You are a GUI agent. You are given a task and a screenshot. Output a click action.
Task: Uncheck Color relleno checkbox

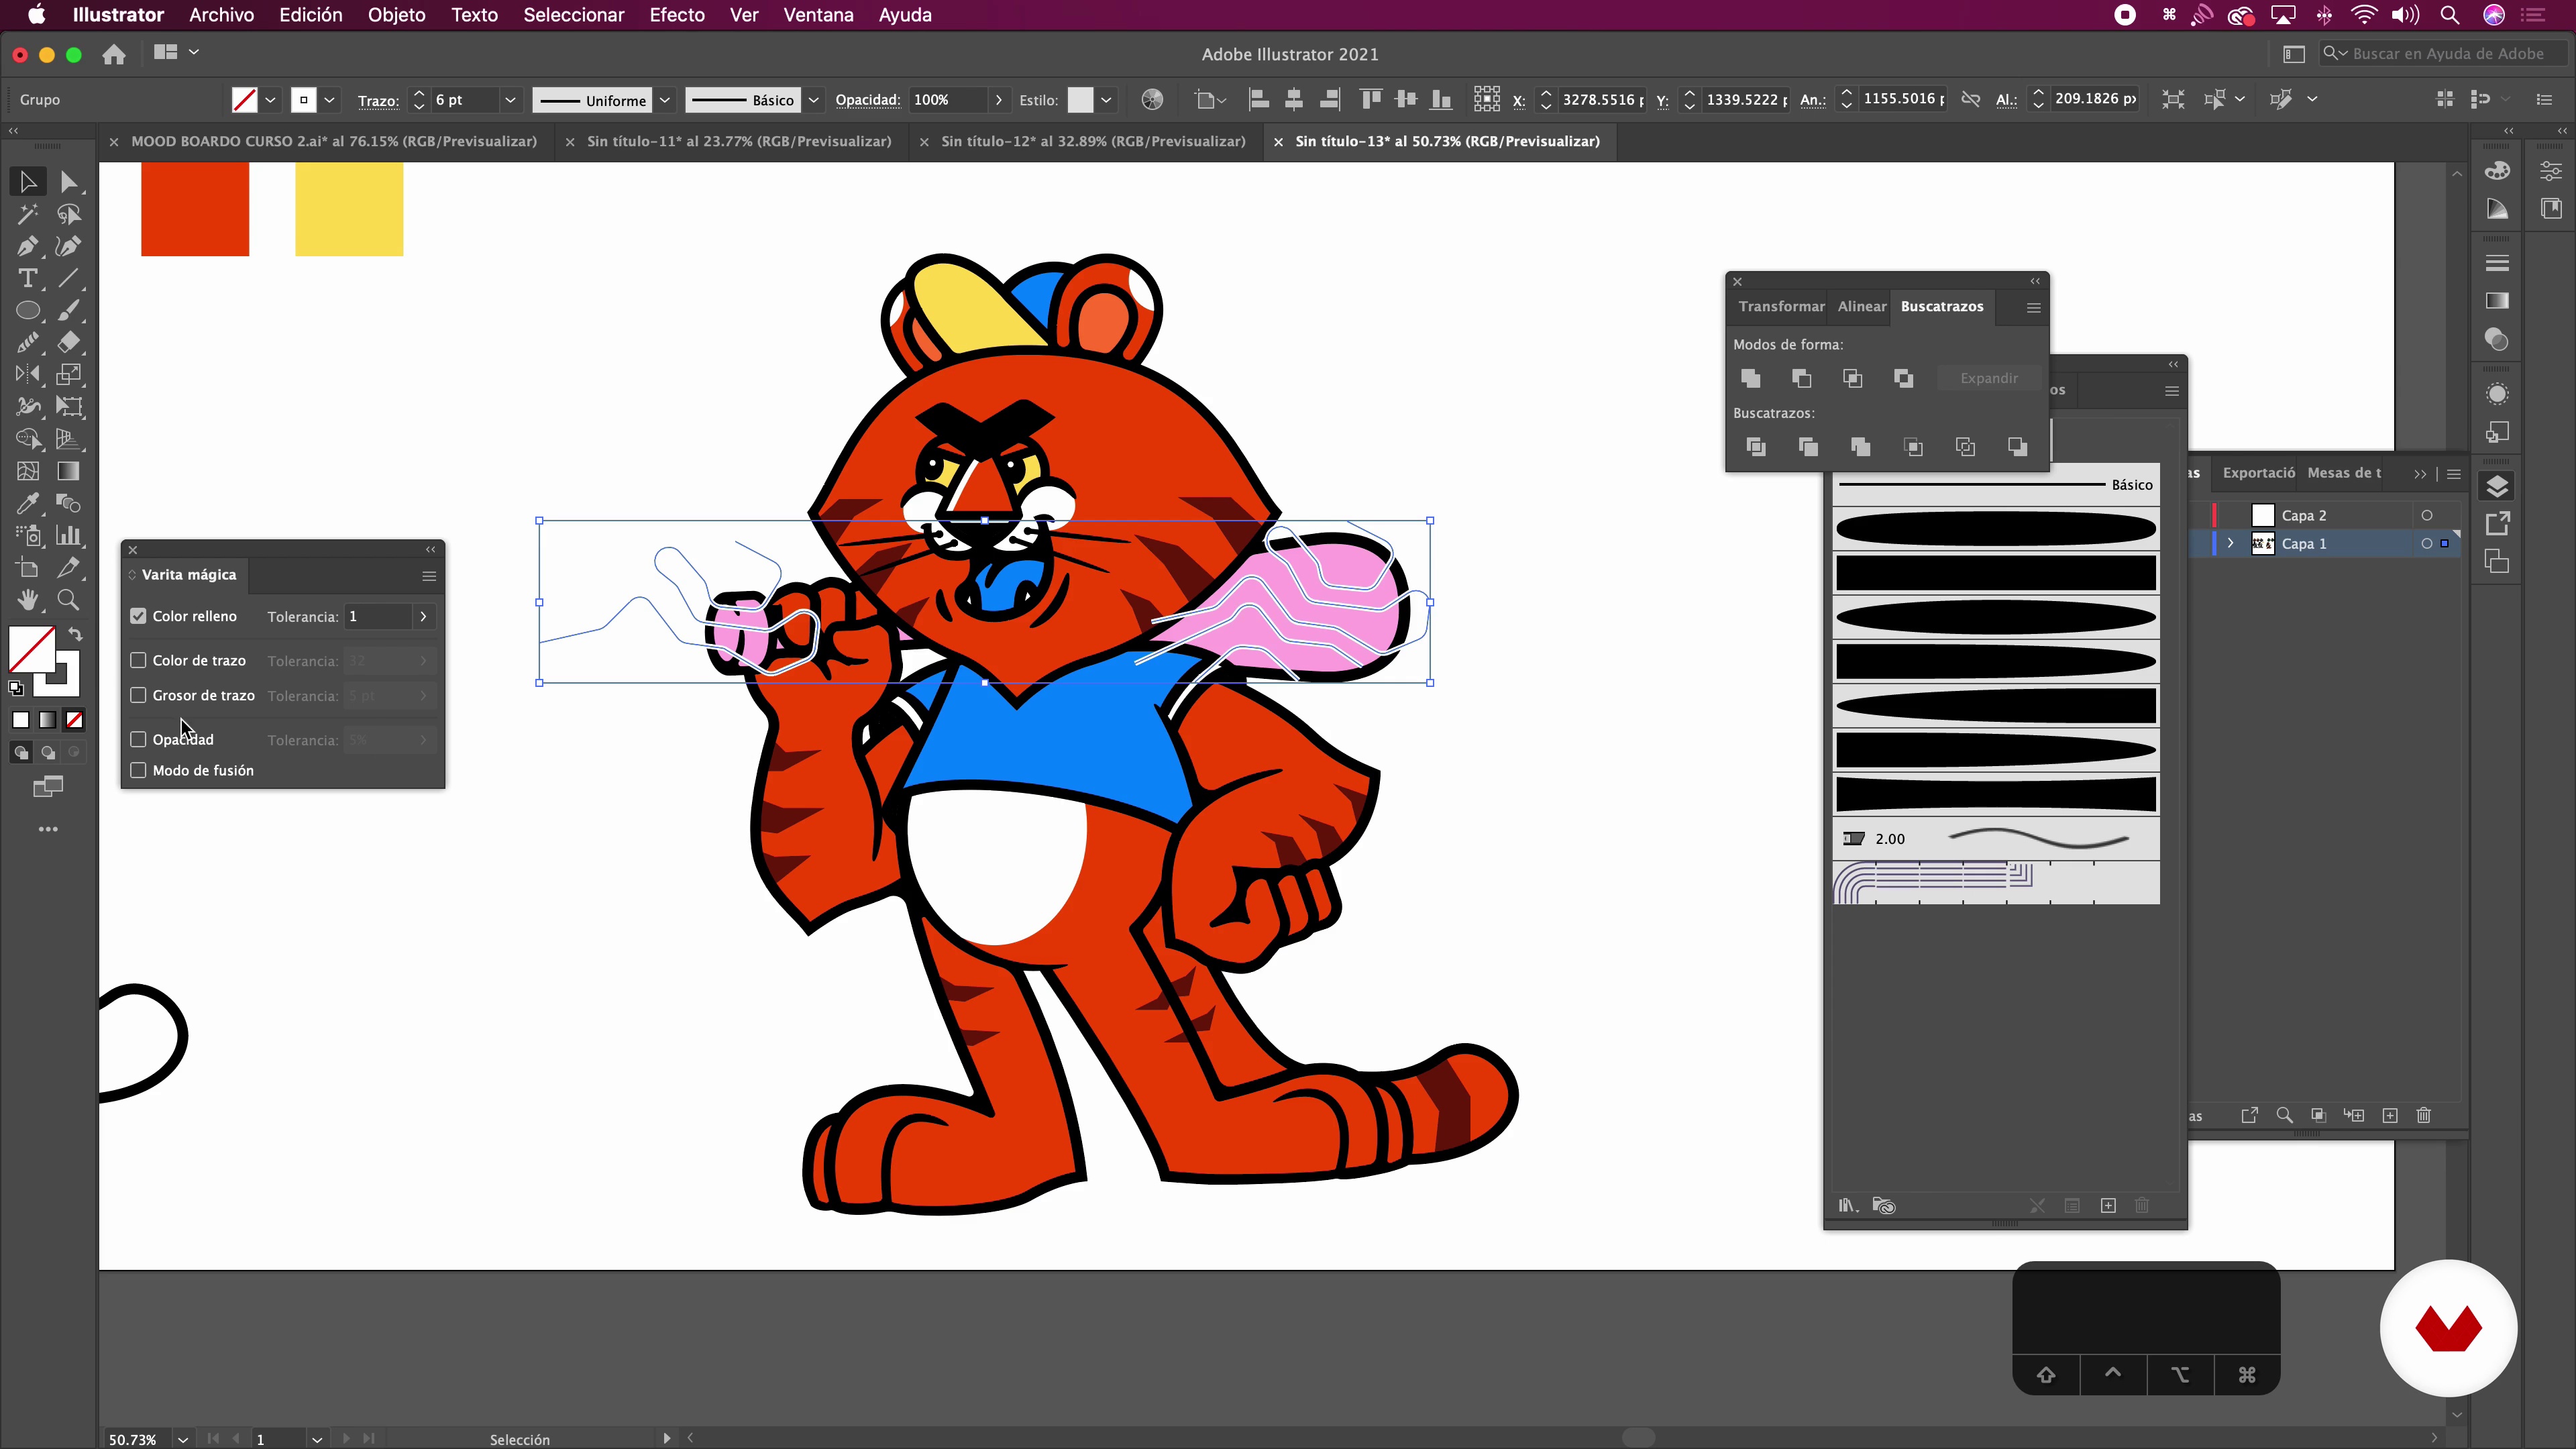(138, 616)
